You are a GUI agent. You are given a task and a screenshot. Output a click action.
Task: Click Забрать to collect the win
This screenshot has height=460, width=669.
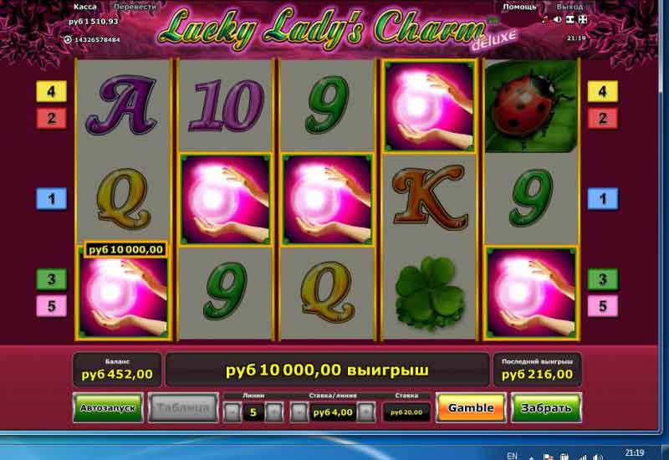click(x=546, y=408)
